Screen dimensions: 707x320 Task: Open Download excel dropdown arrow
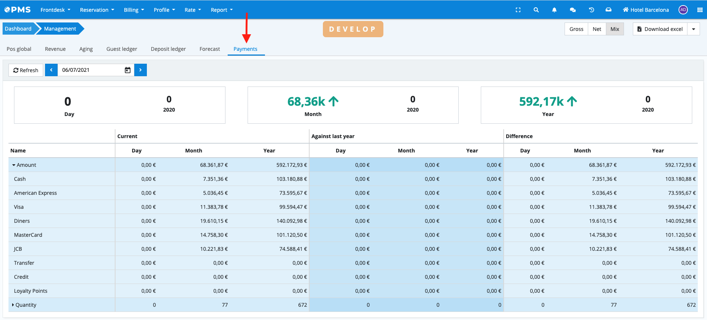[x=693, y=29]
